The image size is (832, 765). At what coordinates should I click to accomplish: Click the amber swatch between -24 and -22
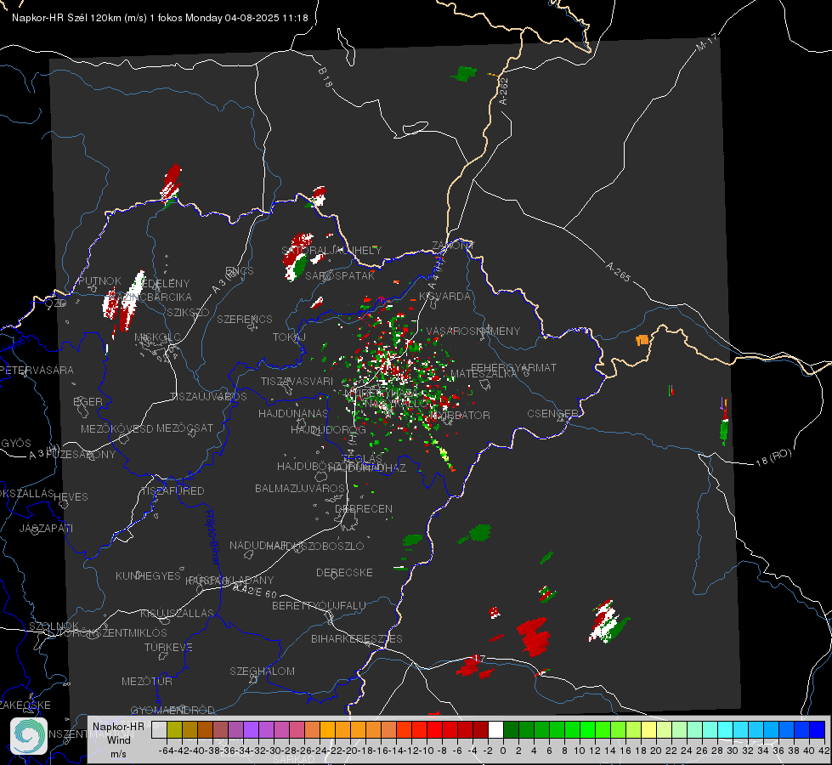(327, 729)
